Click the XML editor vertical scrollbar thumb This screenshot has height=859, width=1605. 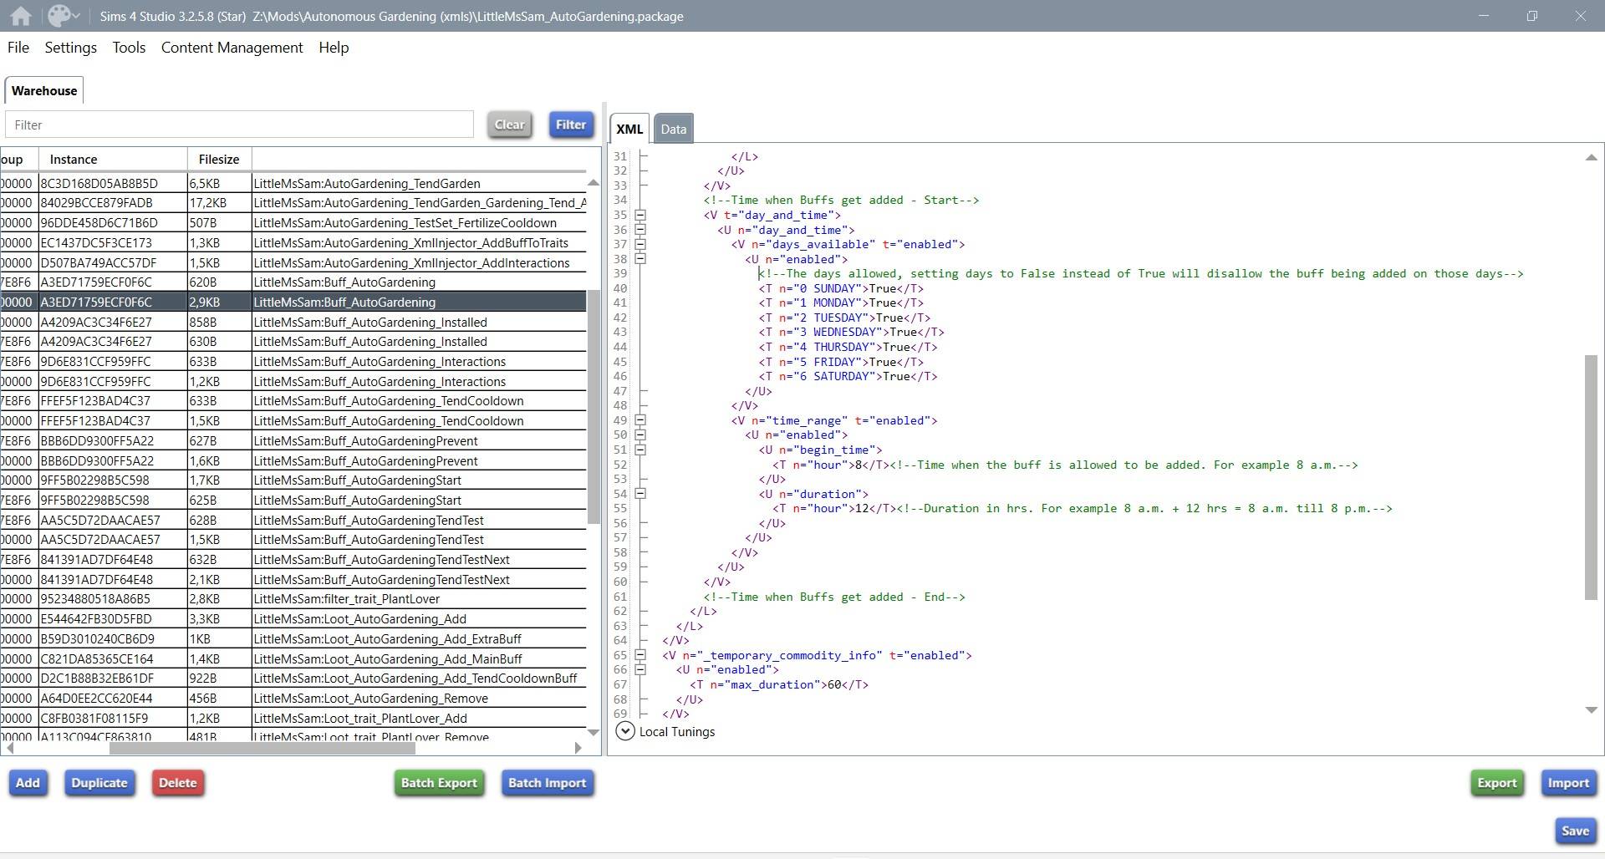[x=1591, y=476]
